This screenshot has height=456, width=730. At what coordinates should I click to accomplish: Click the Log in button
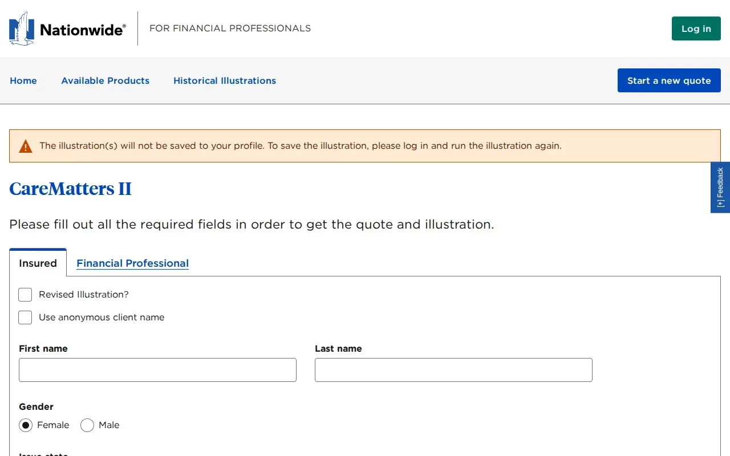[696, 28]
